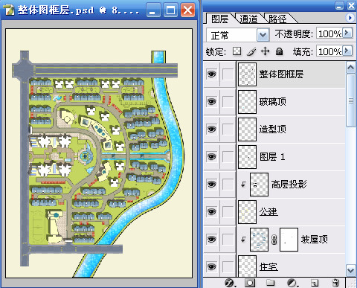Add a layer style via fx icon

pyautogui.click(x=230, y=283)
